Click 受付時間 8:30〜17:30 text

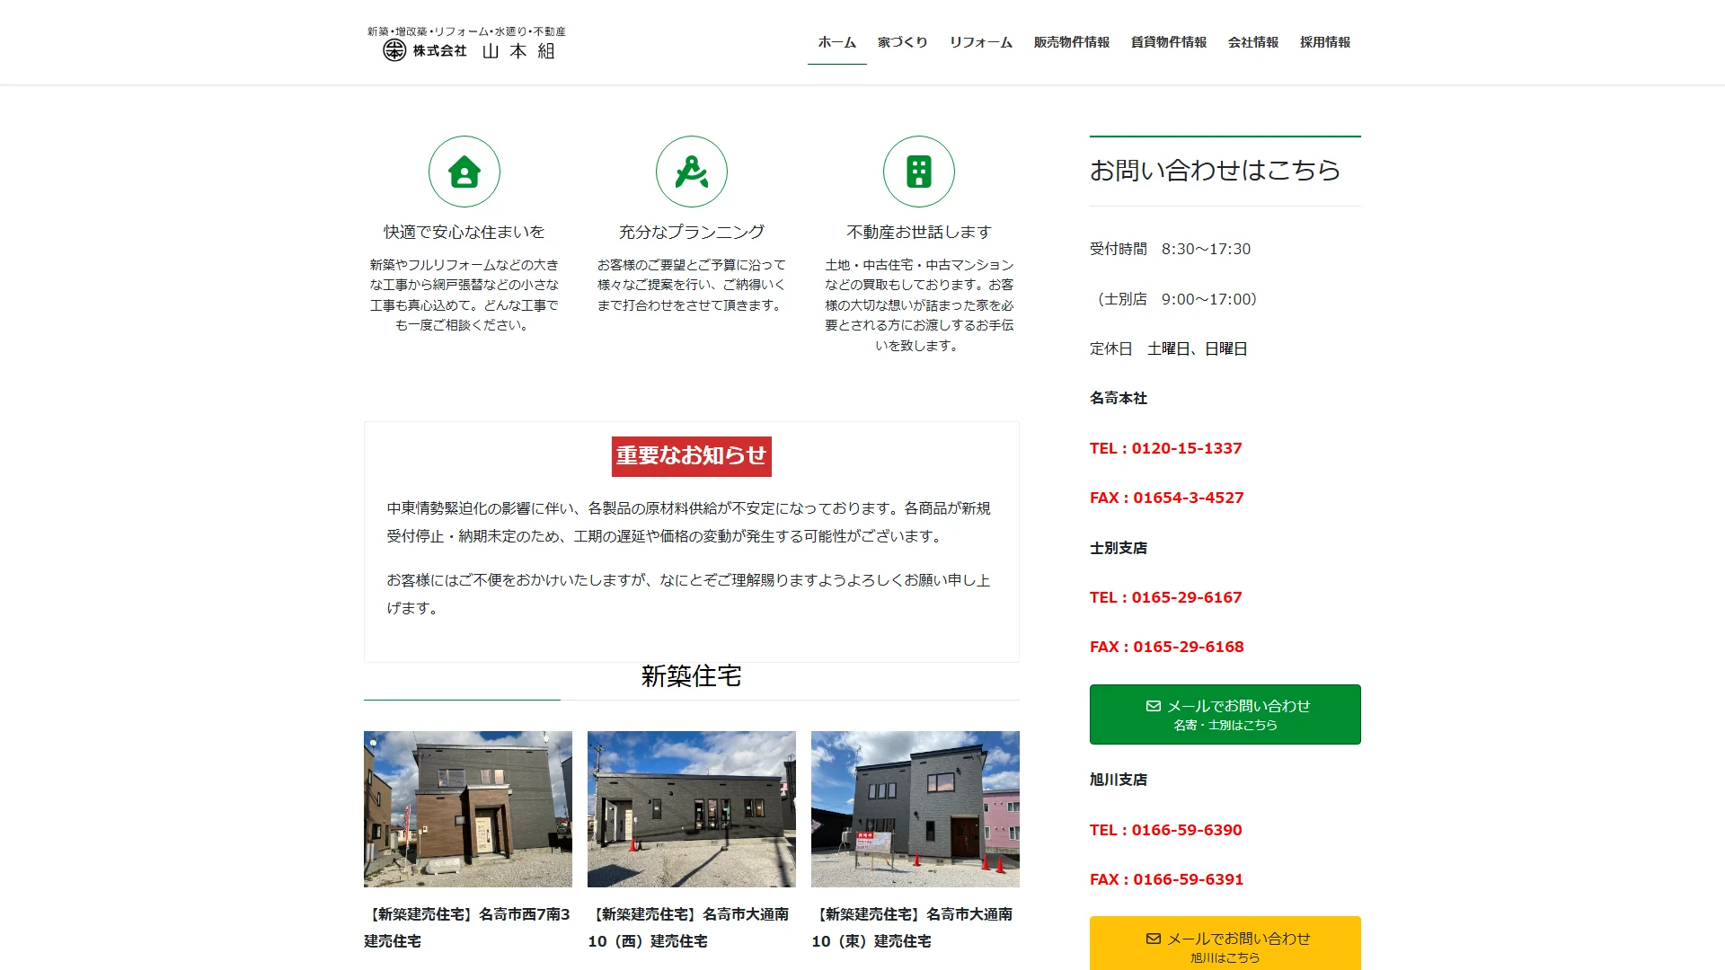click(1171, 249)
